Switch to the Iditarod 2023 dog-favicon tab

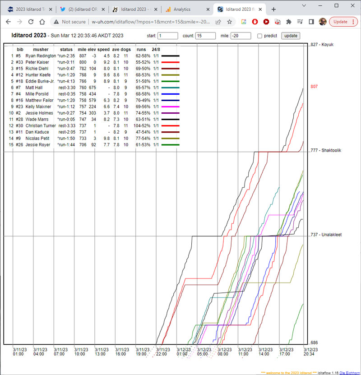(135, 9)
